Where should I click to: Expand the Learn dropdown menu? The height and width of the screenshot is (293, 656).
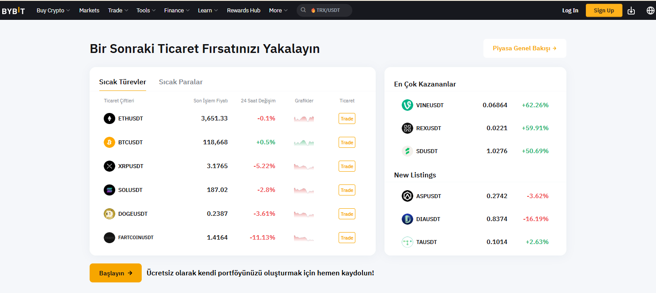click(208, 10)
